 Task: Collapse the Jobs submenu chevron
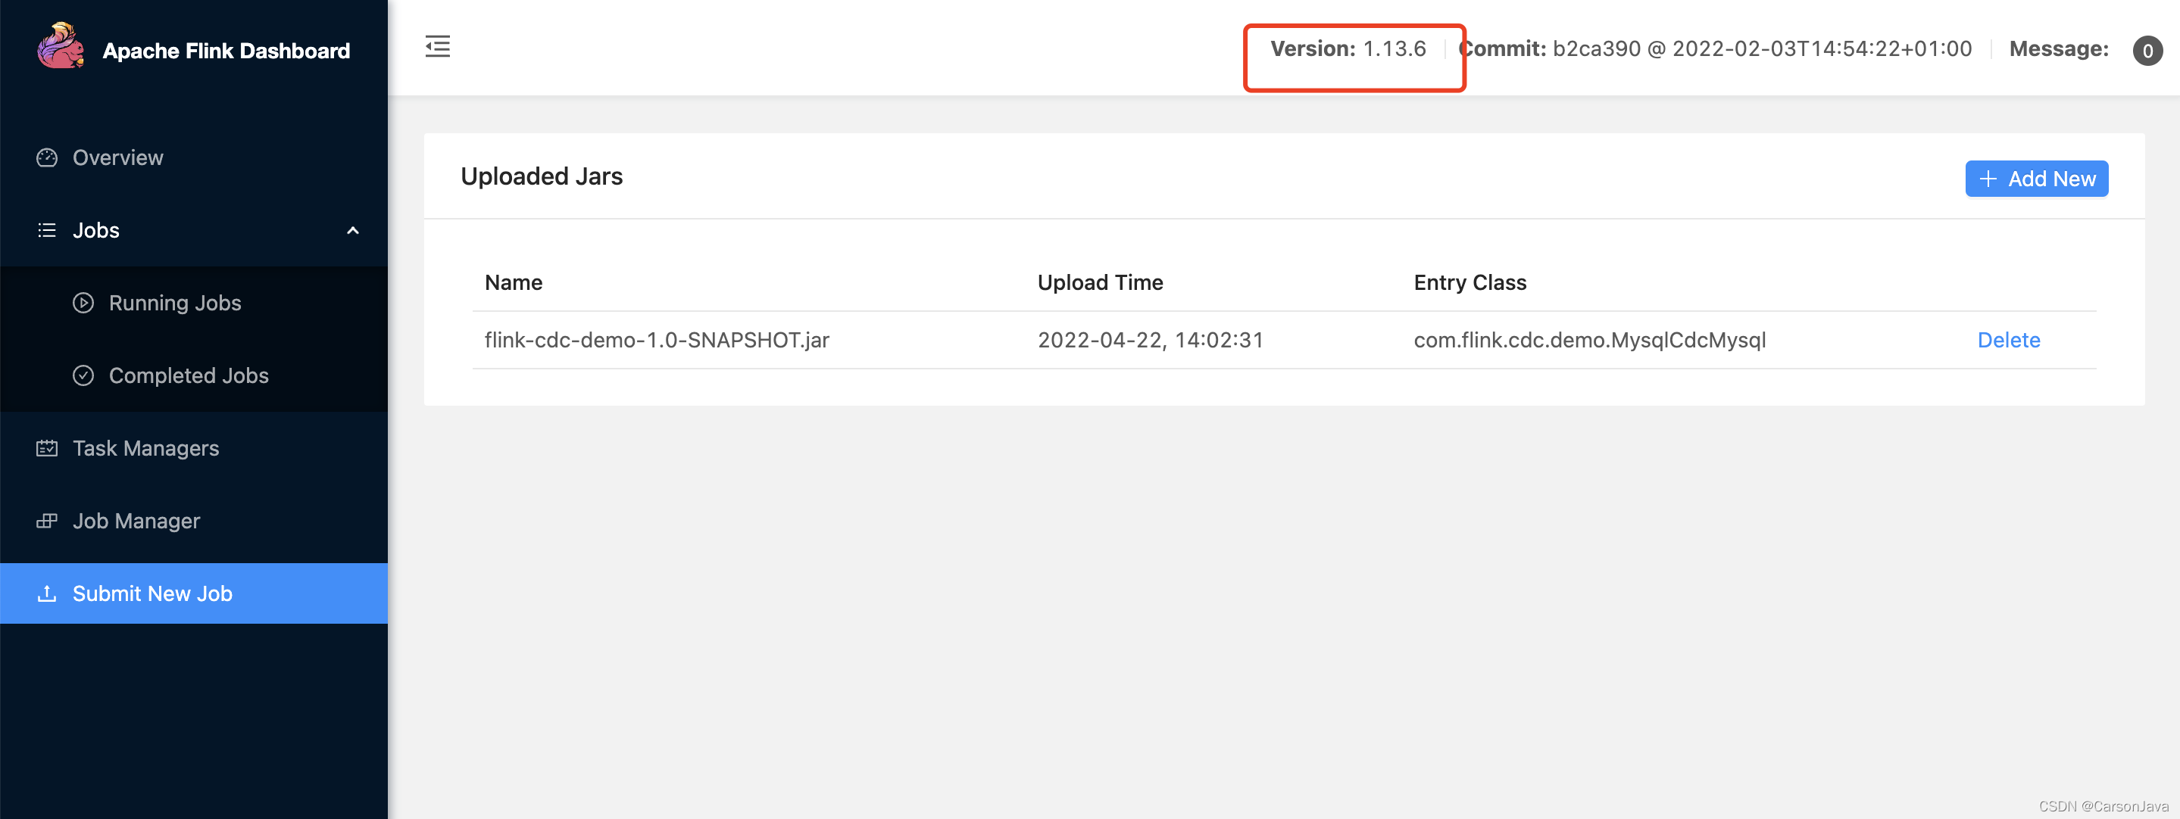[x=353, y=230]
